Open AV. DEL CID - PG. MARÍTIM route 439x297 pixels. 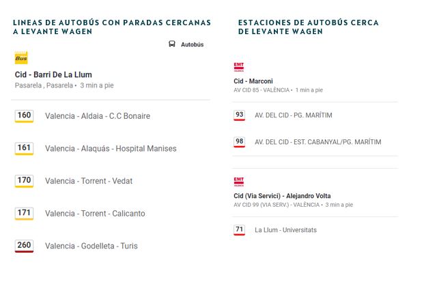(x=294, y=115)
